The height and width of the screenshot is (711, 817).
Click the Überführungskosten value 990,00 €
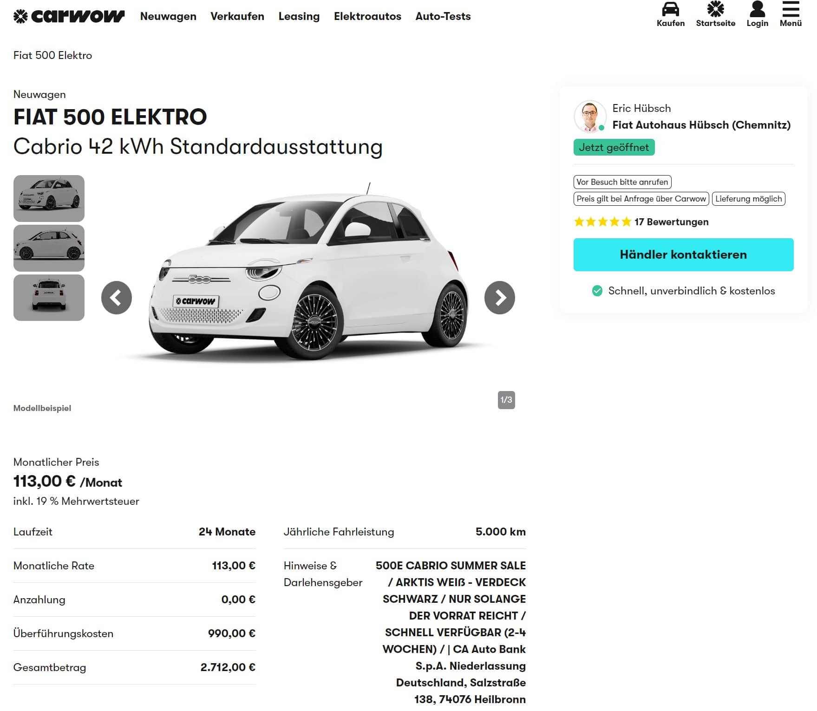232,633
